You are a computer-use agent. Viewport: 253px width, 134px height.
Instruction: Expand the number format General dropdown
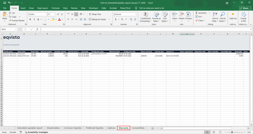(x=136, y=14)
